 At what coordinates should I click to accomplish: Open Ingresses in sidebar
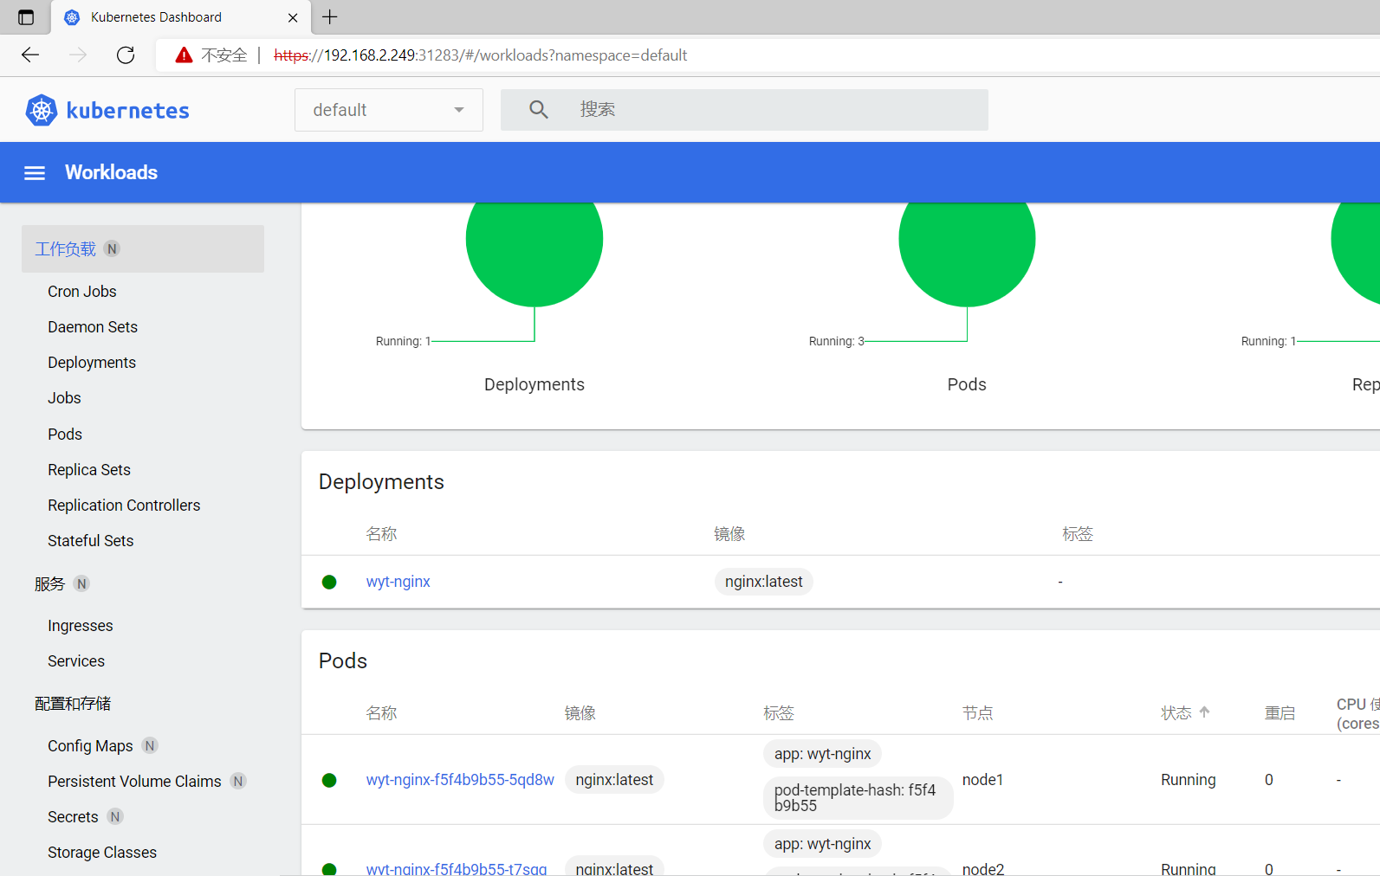[x=81, y=626]
